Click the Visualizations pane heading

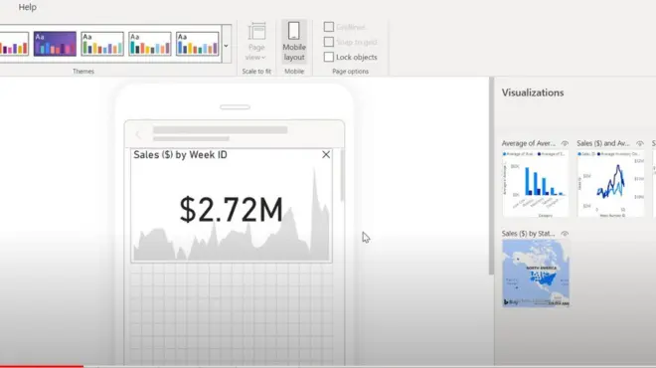[533, 92]
